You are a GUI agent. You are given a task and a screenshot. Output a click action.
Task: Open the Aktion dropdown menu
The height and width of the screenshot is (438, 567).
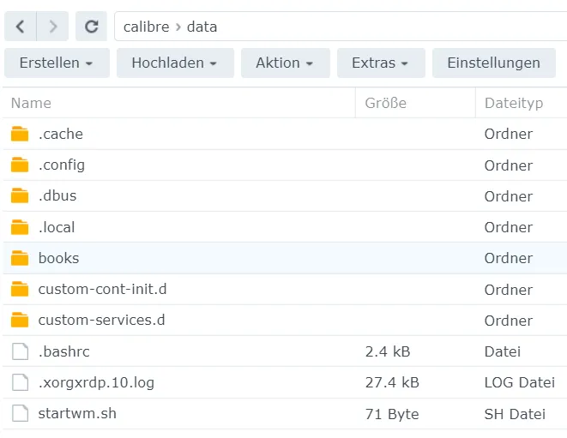coord(286,63)
